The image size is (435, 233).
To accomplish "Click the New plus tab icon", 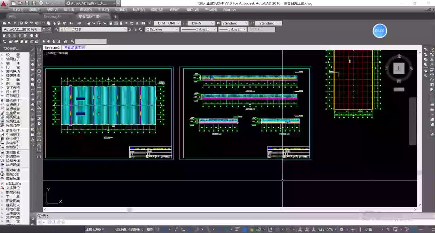I will pos(116,16).
